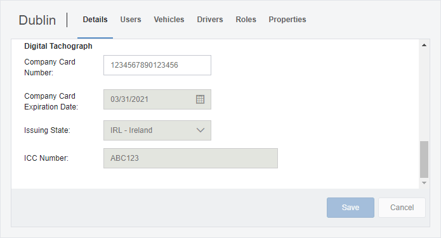The height and width of the screenshot is (238, 441).
Task: Click the Save button
Action: (350, 208)
